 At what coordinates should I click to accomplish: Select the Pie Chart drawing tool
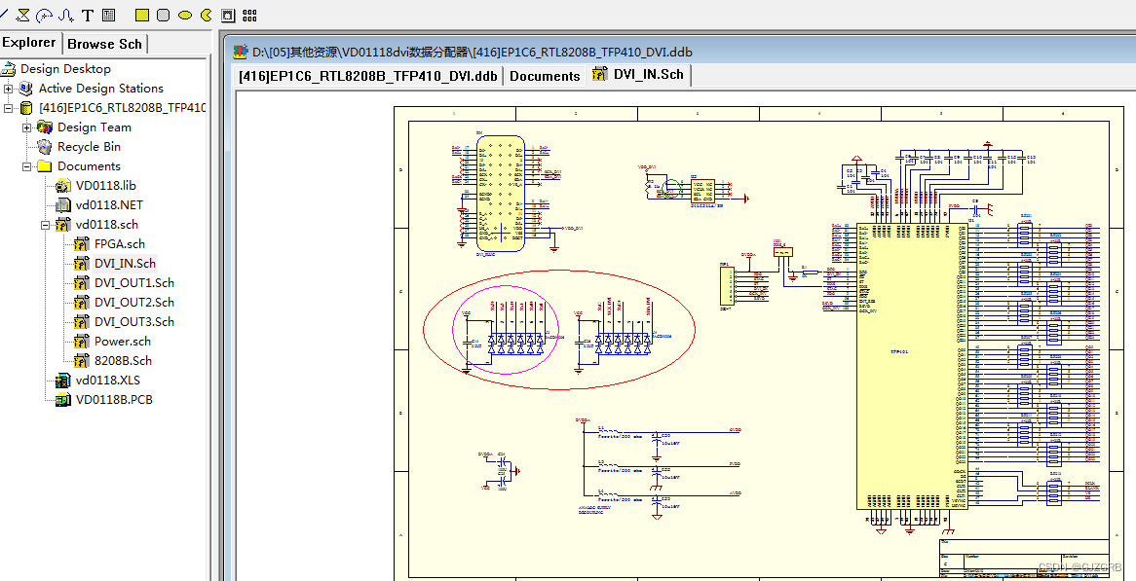tap(207, 15)
